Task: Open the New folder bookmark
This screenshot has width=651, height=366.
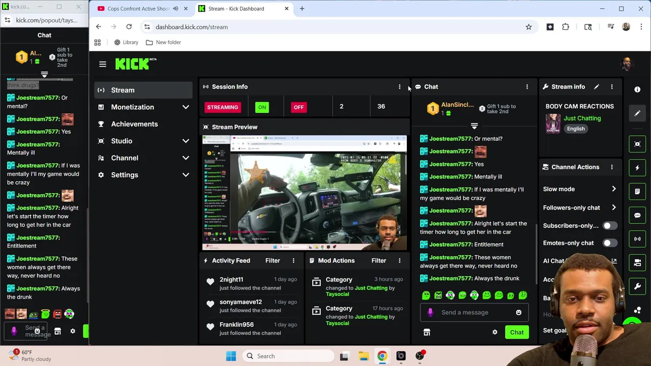Action: (163, 42)
